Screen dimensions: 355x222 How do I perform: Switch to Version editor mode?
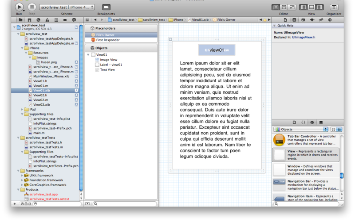292,7
